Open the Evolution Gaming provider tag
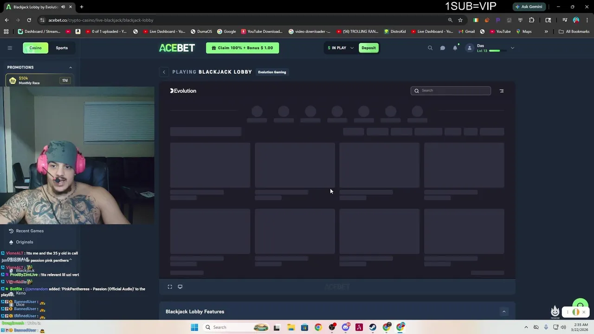The width and height of the screenshot is (594, 334). pos(272,72)
